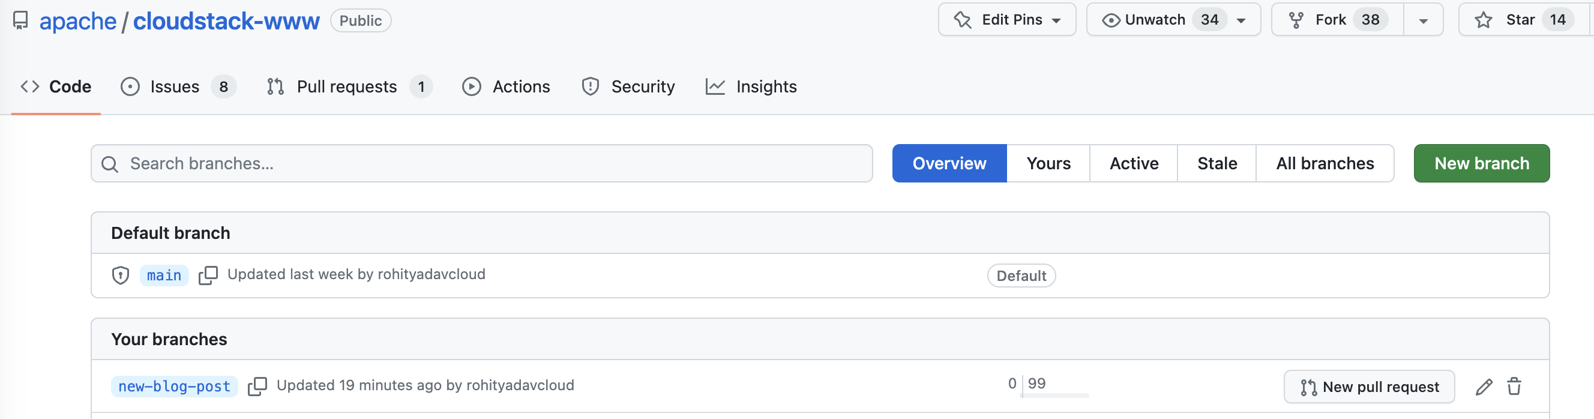The width and height of the screenshot is (1594, 419).
Task: Click the repository icon beside apache
Action: [20, 20]
